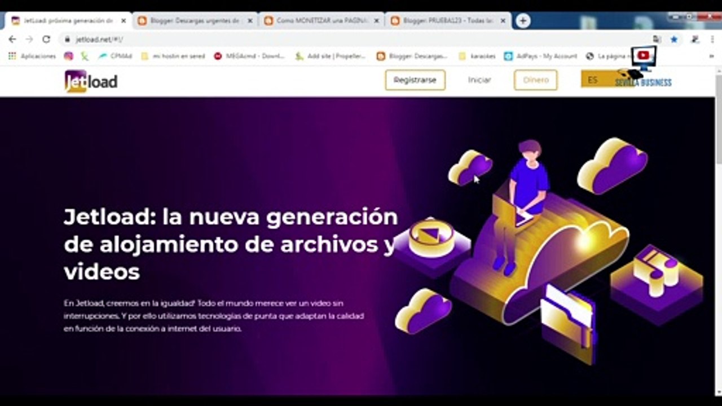Screen dimensions: 722x406
Task: Close the Como MONETIZAR una PAGINA tab
Action: tap(376, 21)
